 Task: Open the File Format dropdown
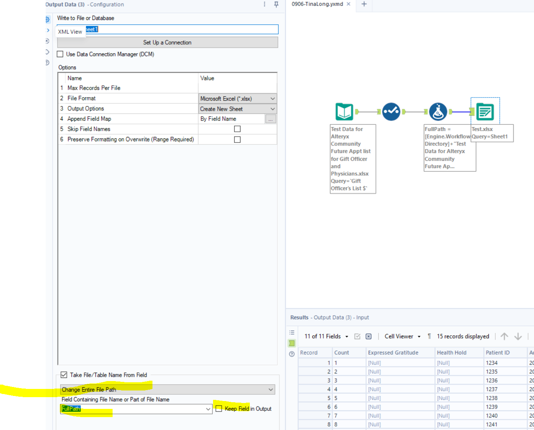[x=237, y=99]
